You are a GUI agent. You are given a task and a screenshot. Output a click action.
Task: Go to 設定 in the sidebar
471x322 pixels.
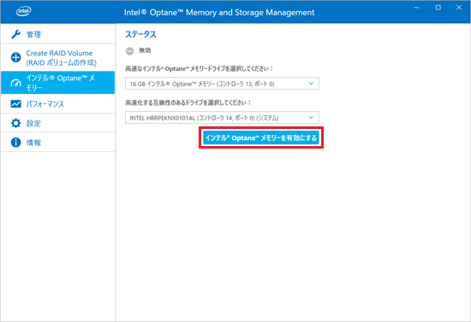[58, 123]
